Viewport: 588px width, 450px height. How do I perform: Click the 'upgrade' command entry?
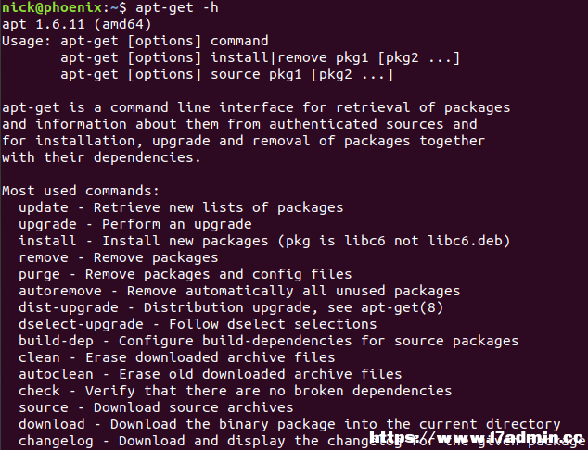(x=47, y=225)
